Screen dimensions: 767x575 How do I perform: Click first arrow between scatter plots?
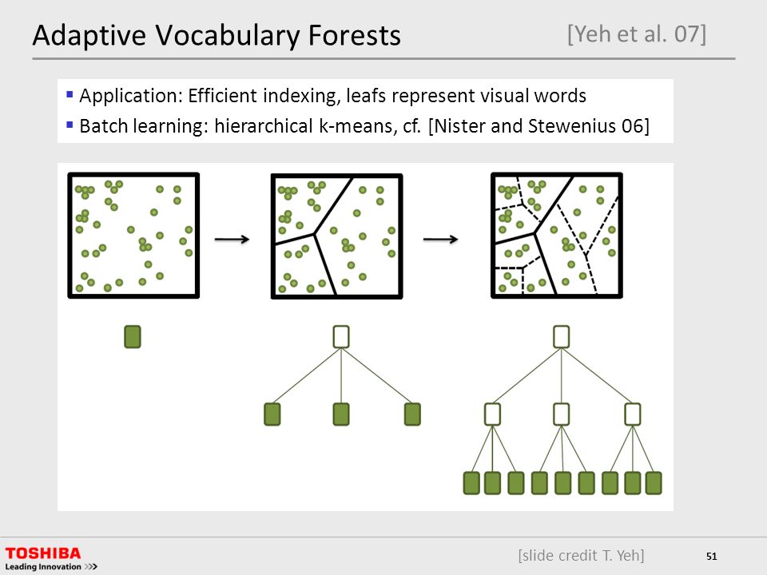pos(232,239)
